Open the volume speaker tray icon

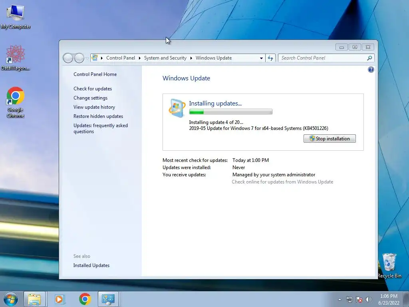(x=369, y=299)
